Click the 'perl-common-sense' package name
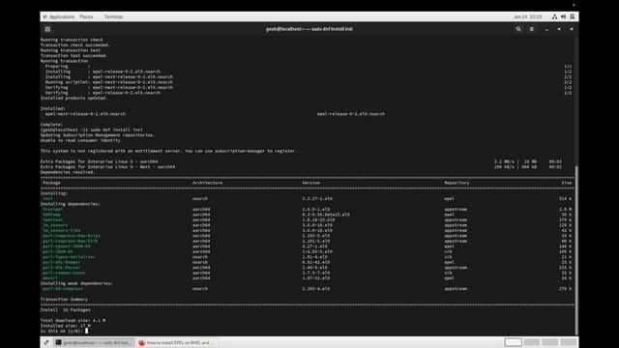Viewport: 619px width, 348px height. [x=64, y=273]
